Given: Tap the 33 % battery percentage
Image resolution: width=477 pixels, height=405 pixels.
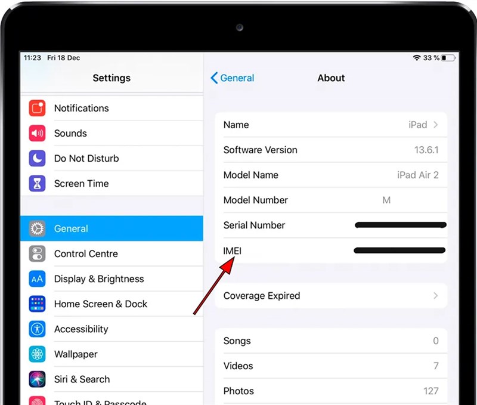Looking at the screenshot, I should pyautogui.click(x=431, y=58).
